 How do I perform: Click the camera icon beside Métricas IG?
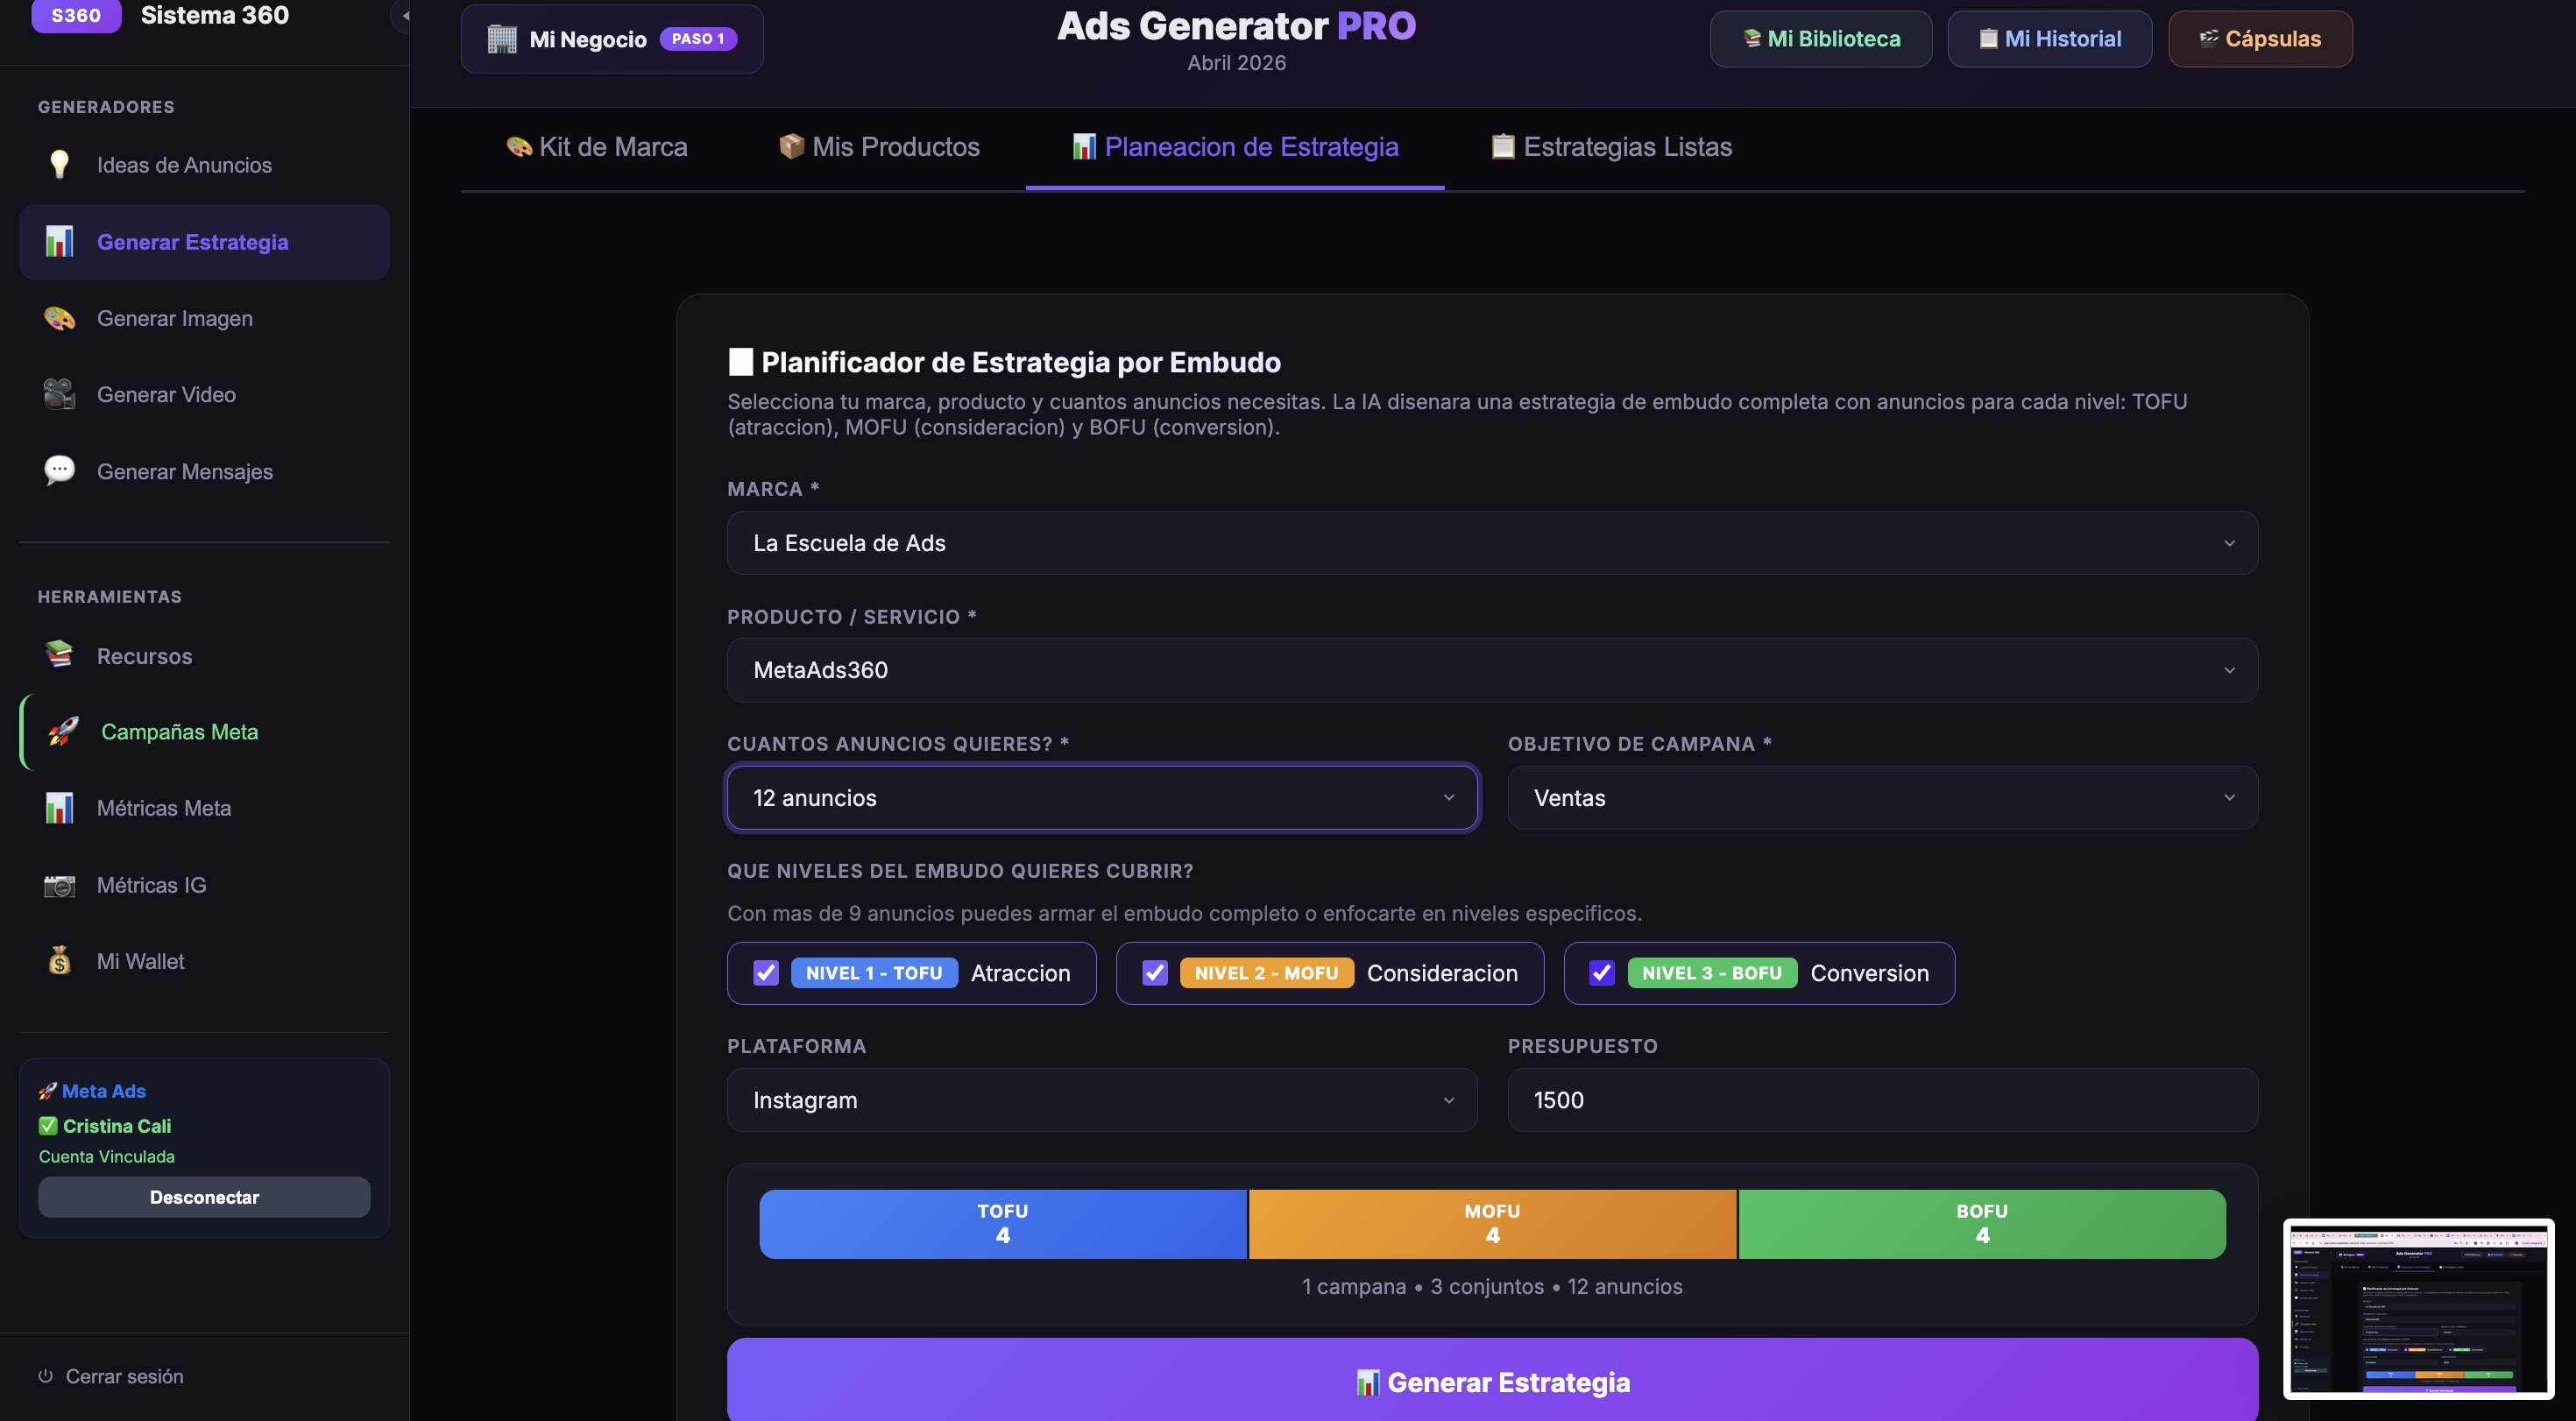click(59, 885)
